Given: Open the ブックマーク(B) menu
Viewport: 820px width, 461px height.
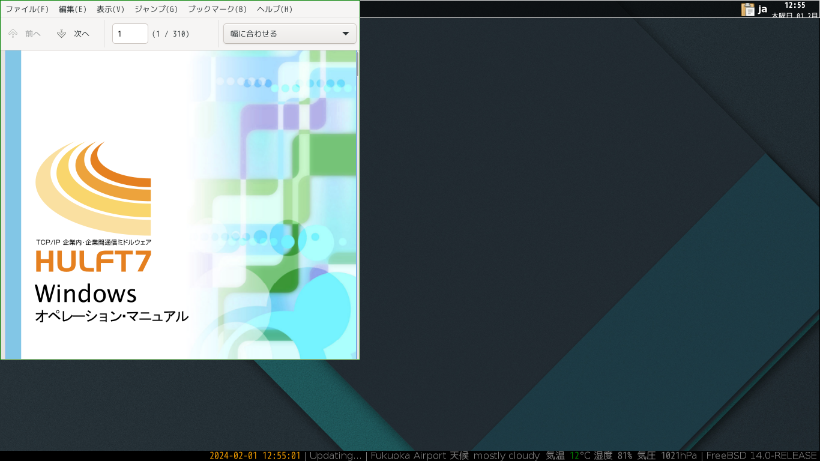Looking at the screenshot, I should pos(217,9).
